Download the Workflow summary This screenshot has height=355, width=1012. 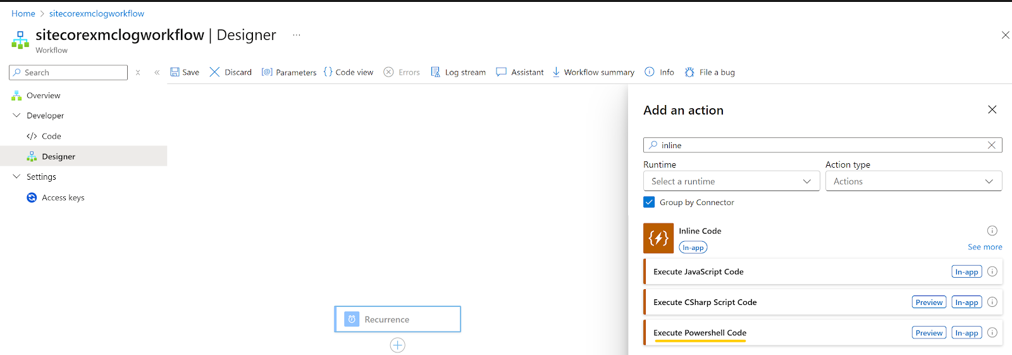point(593,72)
